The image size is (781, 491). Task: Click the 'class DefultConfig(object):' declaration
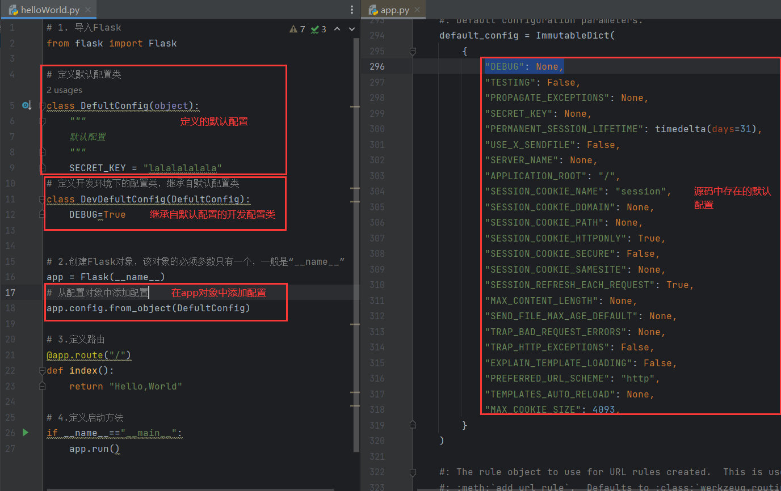[123, 105]
